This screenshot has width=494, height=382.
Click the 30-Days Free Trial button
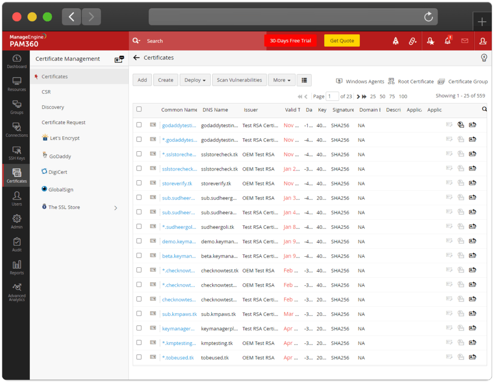point(290,40)
